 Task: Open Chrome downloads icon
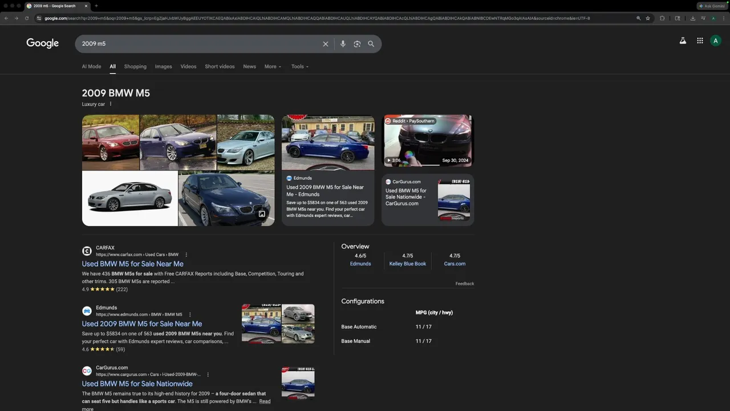click(x=692, y=18)
